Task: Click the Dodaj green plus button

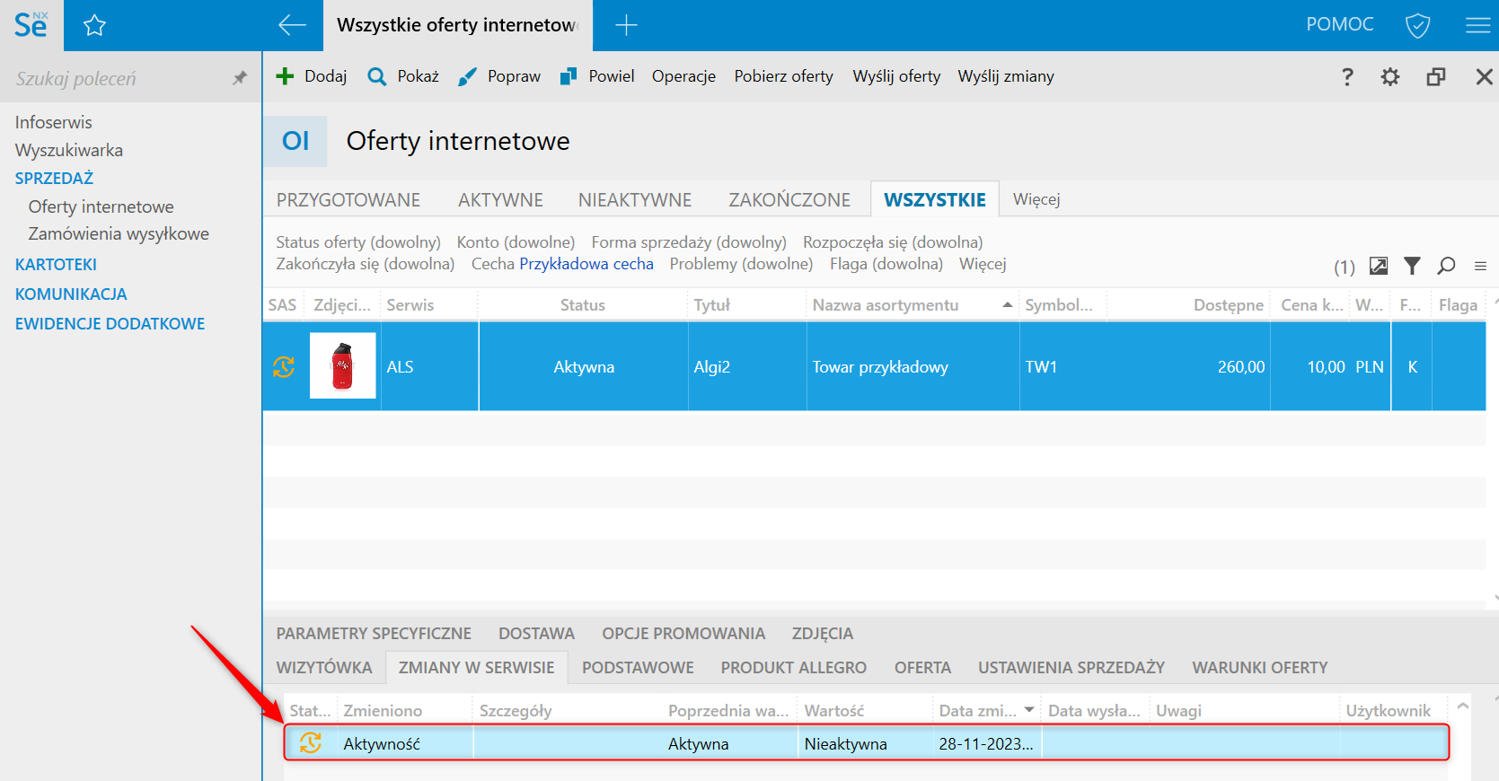Action: click(311, 76)
